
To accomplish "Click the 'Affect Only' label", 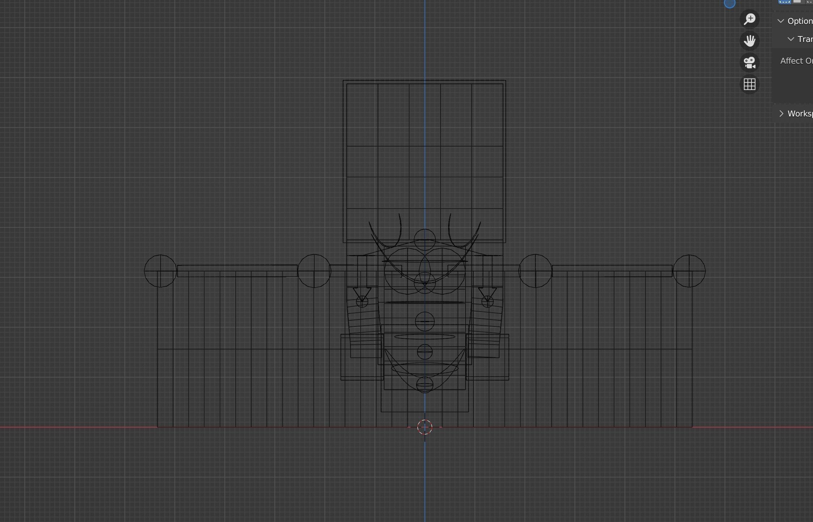I will pyautogui.click(x=796, y=61).
